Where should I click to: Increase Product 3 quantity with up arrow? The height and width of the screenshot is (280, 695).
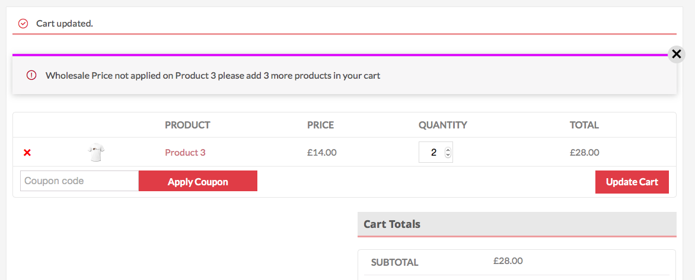coord(448,150)
